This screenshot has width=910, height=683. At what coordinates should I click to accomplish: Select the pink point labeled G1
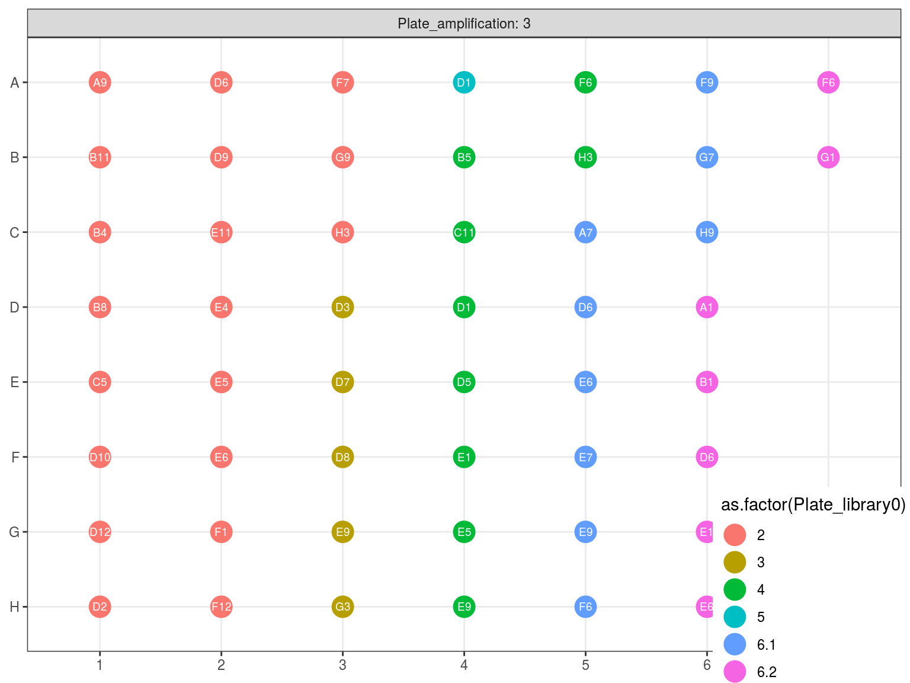[828, 158]
